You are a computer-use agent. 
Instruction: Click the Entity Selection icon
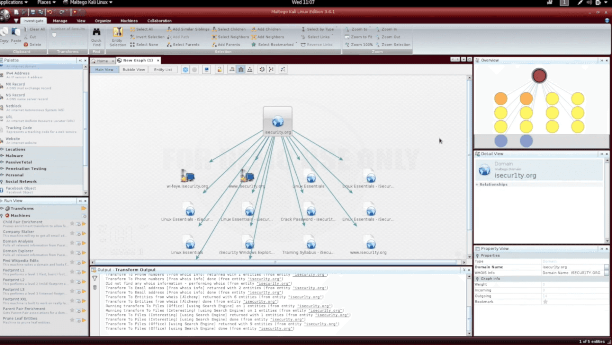(118, 36)
